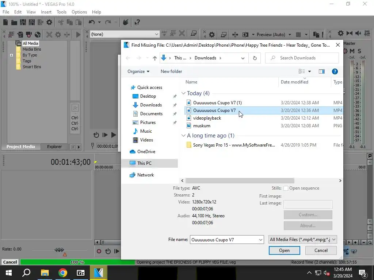374x280 pixels.
Task: Click the Dim Output speaker icon
Action: (x=358, y=33)
